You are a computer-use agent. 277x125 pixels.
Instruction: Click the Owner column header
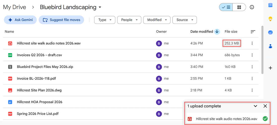pos(161,32)
